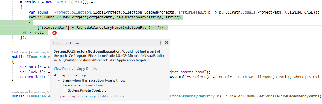Click the red exception error icon
Screen dimensions: 322x104
(54, 33)
